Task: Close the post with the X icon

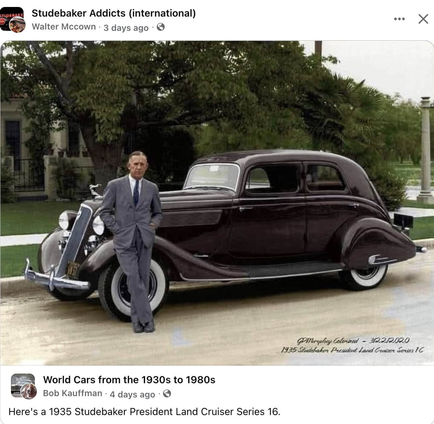Action: 423,19
